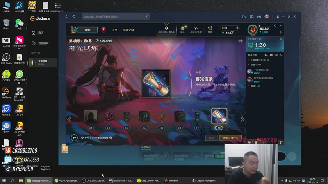This screenshot has width=328, height=184.
Task: Click the WeGame search magnifier icon
Action: 147,16
